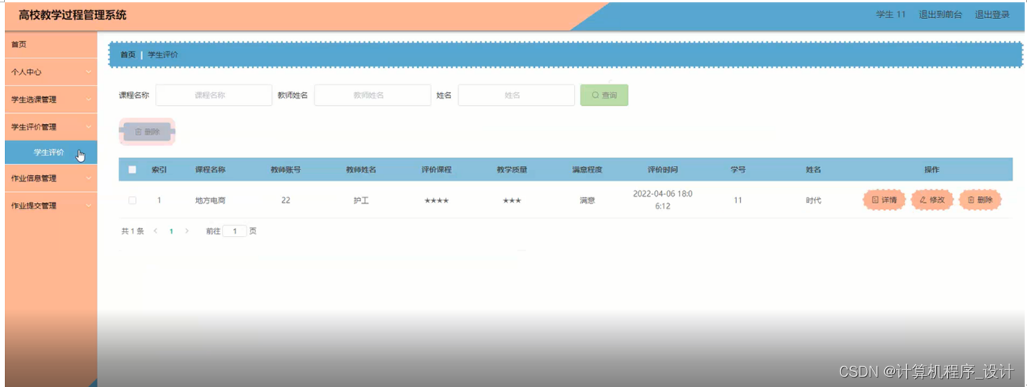The image size is (1027, 387).
Task: Click the 满意程度 column header
Action: click(x=587, y=170)
